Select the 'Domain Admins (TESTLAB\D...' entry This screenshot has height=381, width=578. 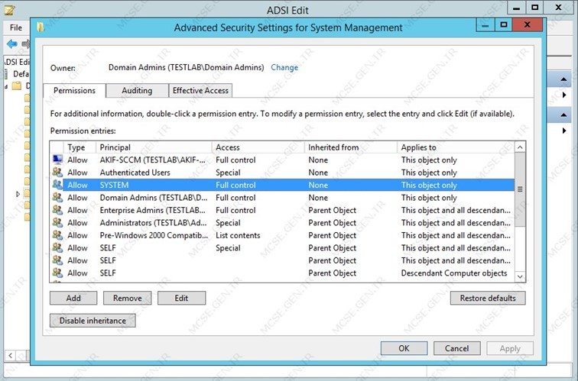coord(283,198)
